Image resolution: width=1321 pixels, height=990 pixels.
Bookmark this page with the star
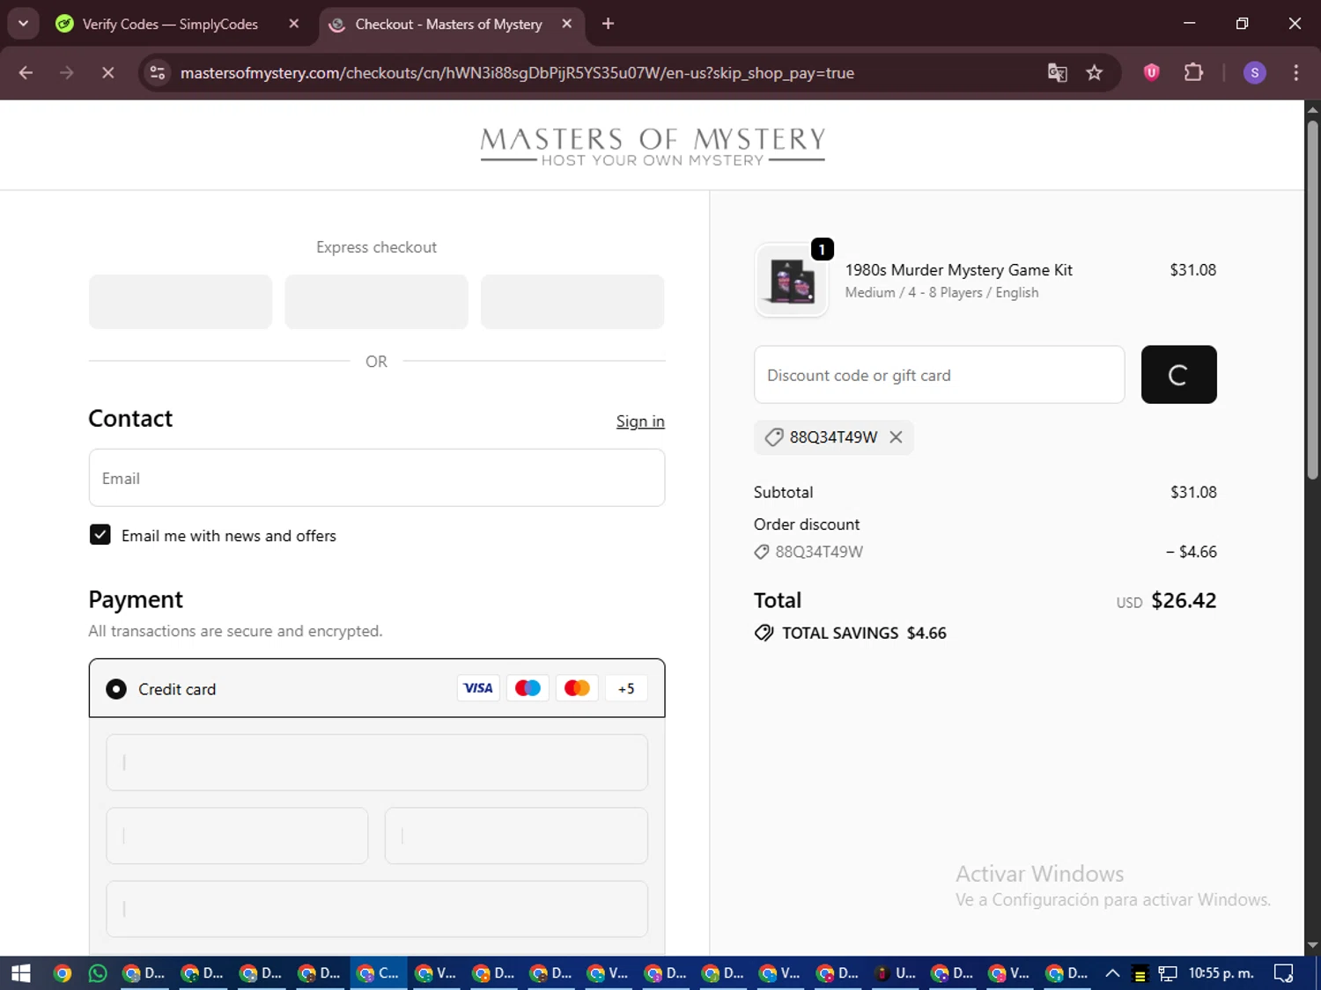tap(1095, 73)
